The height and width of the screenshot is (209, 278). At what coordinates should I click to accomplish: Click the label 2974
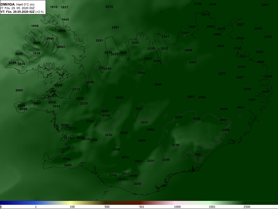coord(125,157)
